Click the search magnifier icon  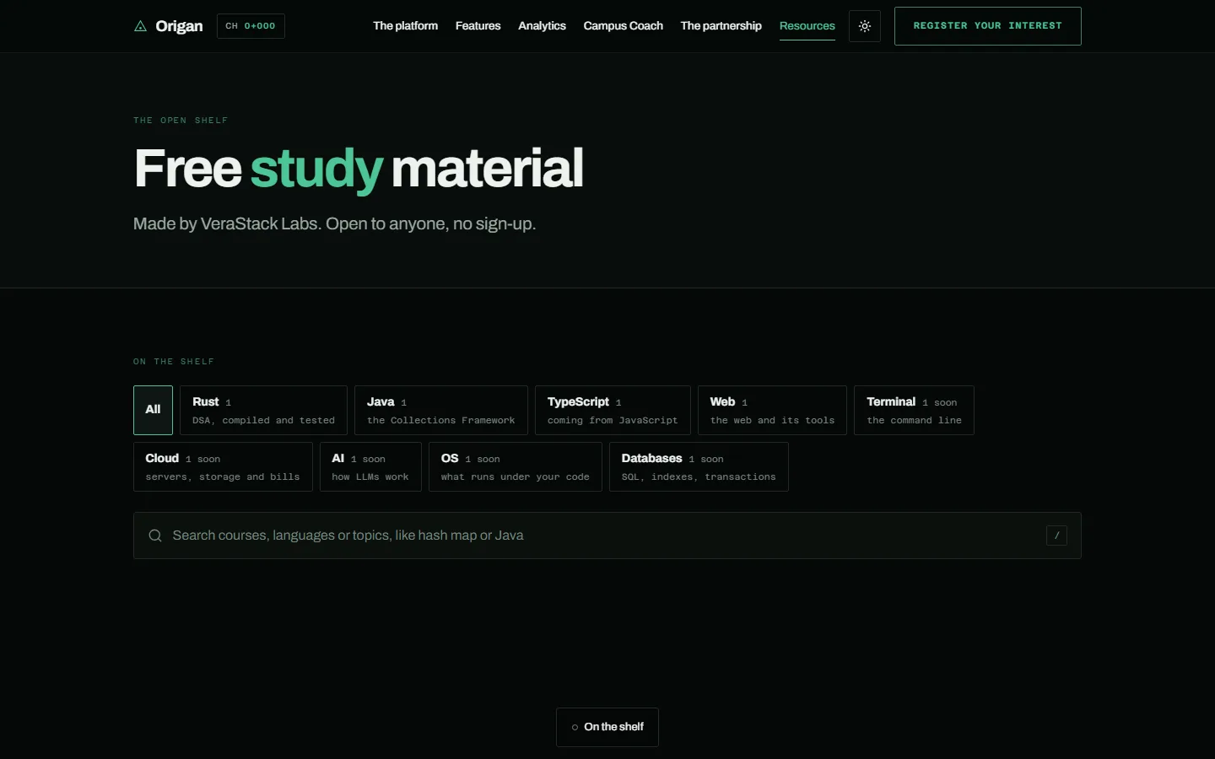point(155,536)
